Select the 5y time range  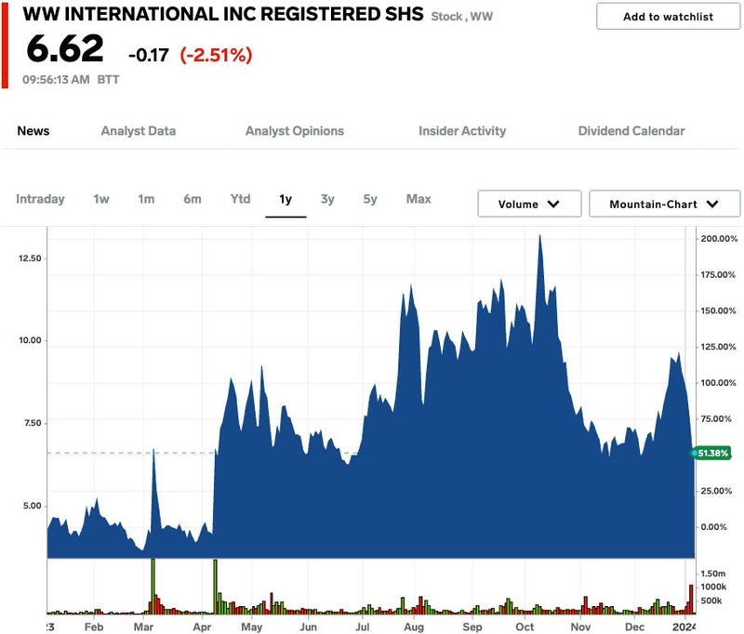pyautogui.click(x=370, y=199)
